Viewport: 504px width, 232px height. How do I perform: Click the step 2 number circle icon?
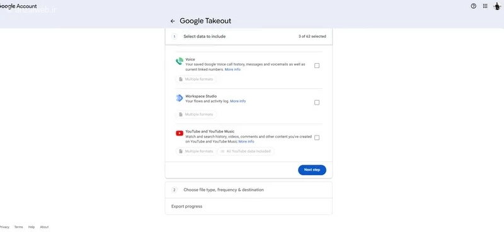click(175, 190)
